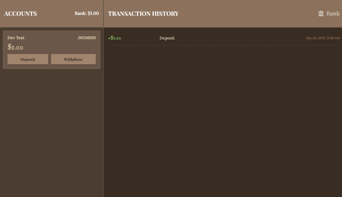Click header space right of TRANSACTION HISTORY title

(x=247, y=14)
